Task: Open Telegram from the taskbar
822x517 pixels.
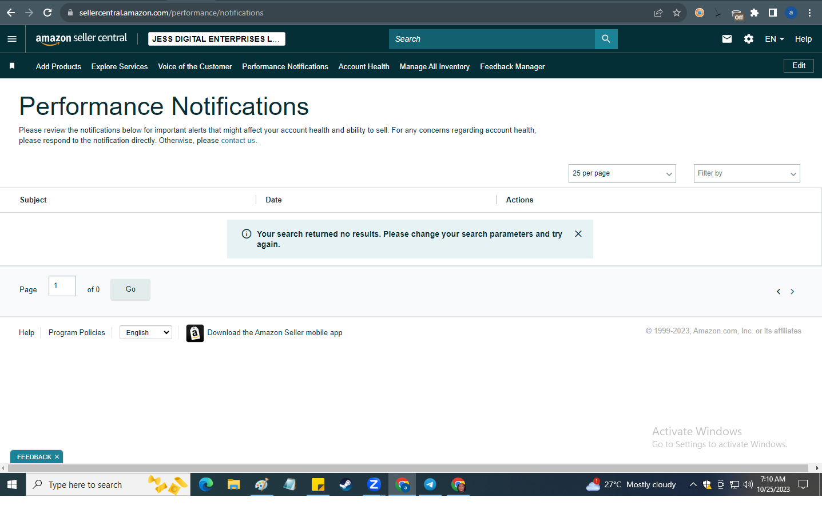Action: coord(430,484)
